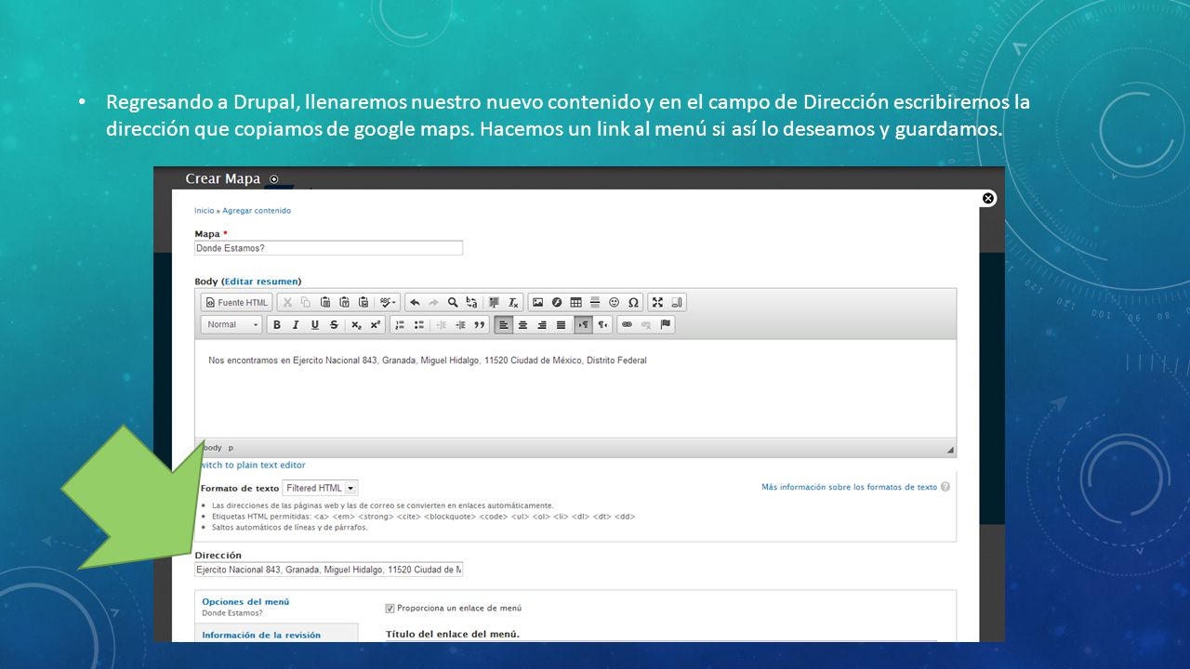Image resolution: width=1190 pixels, height=669 pixels.
Task: Click the Dirección address input field
Action: [x=328, y=570]
